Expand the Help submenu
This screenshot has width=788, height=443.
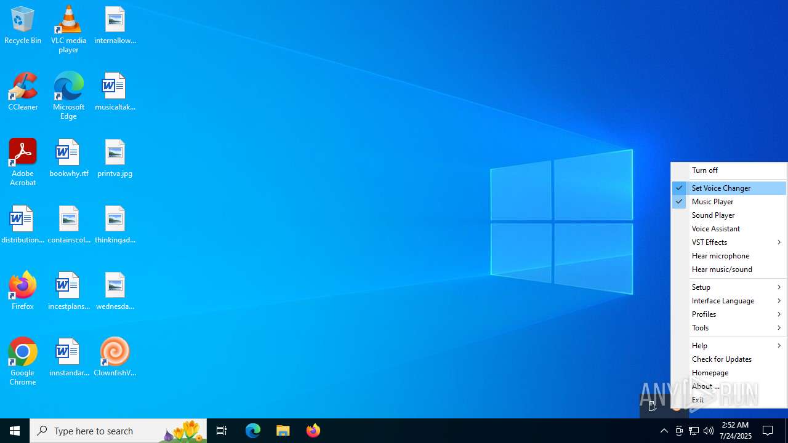(729, 346)
